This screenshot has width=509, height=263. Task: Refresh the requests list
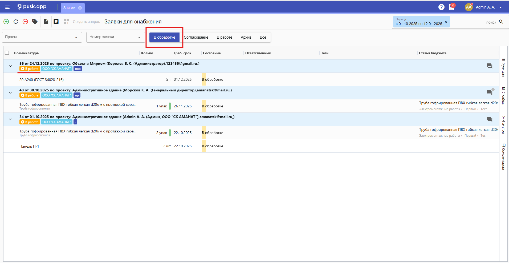(16, 22)
